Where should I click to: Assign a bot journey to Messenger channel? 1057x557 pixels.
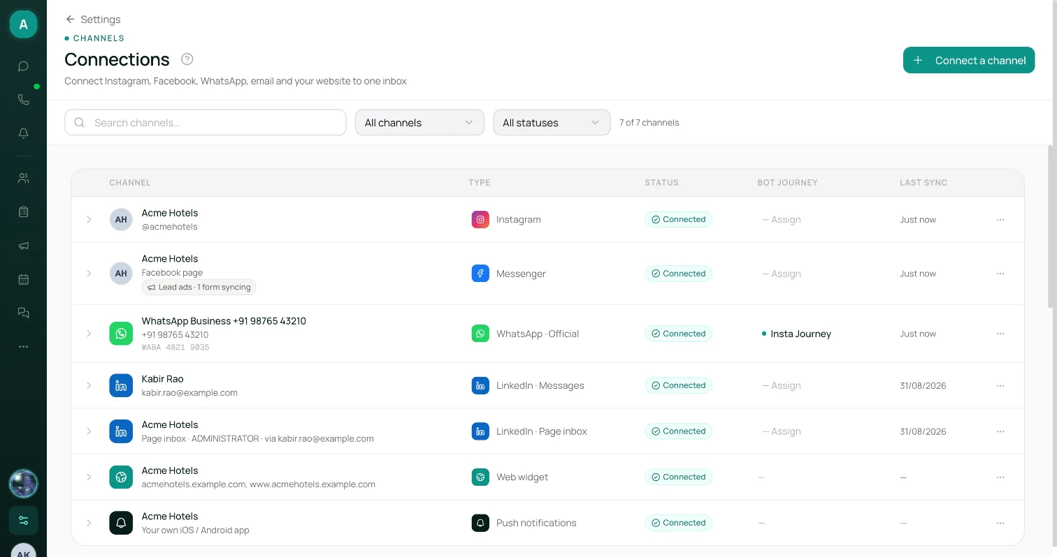pos(781,274)
